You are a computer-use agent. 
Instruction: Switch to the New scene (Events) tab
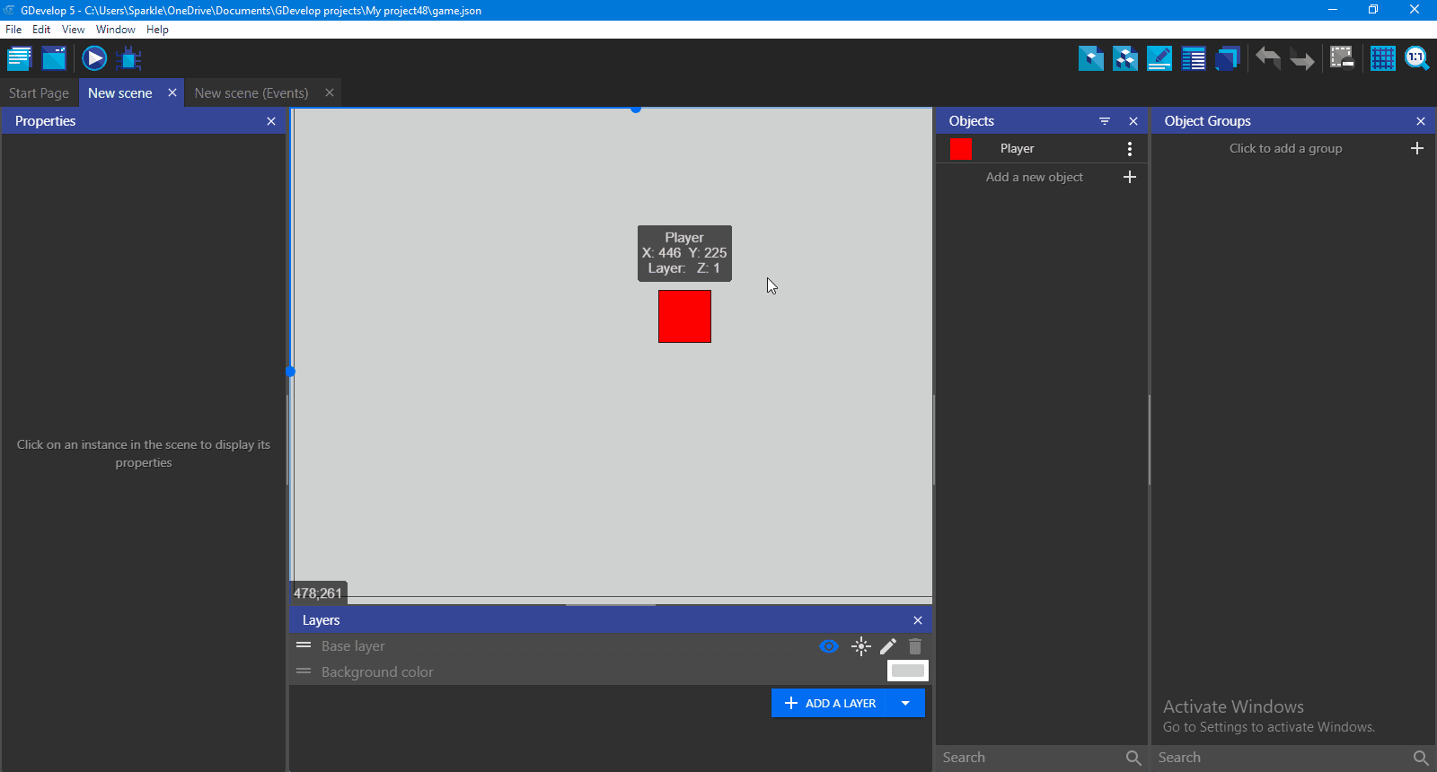(251, 93)
